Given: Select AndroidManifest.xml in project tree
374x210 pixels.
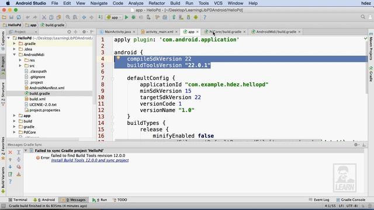Looking at the screenshot, I should point(47,88).
